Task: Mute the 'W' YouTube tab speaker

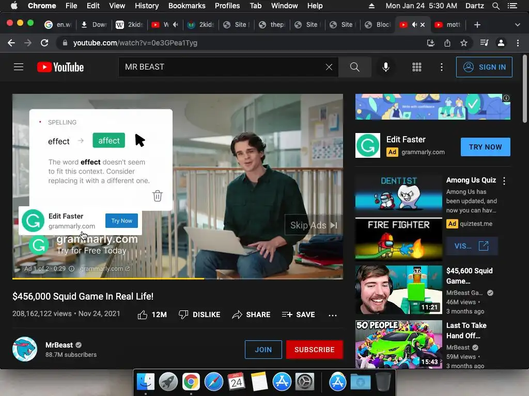Action: 176,25
